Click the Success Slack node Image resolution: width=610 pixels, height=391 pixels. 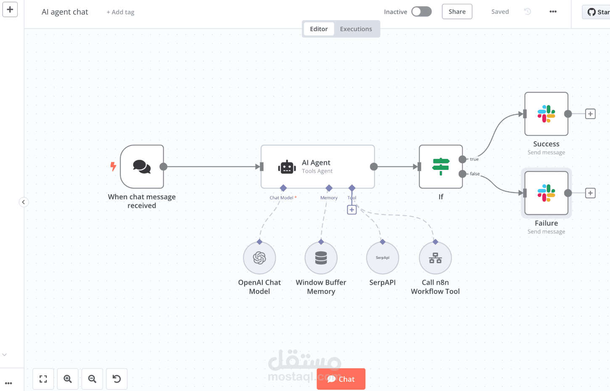pyautogui.click(x=546, y=114)
